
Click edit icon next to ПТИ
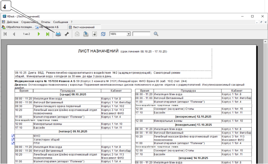click(13, 143)
